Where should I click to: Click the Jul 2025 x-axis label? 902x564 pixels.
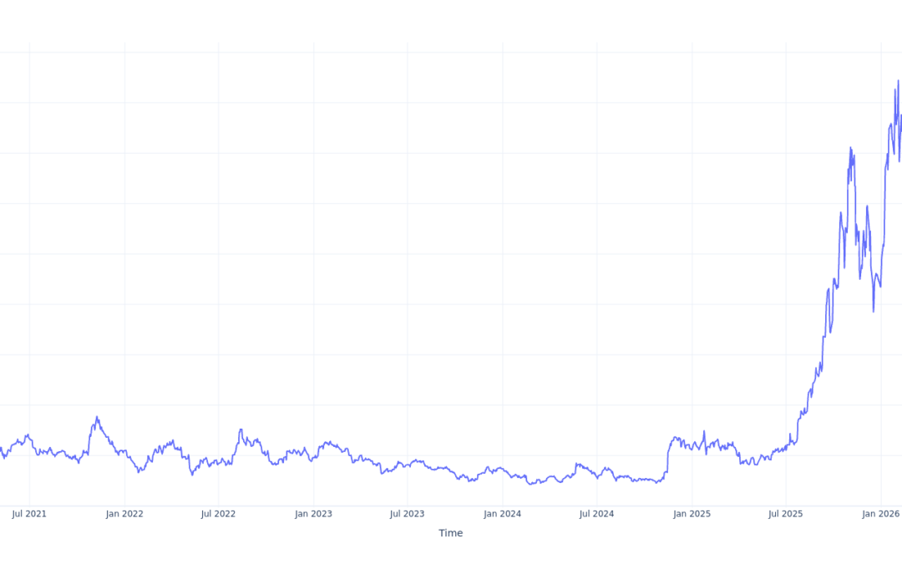(785, 514)
